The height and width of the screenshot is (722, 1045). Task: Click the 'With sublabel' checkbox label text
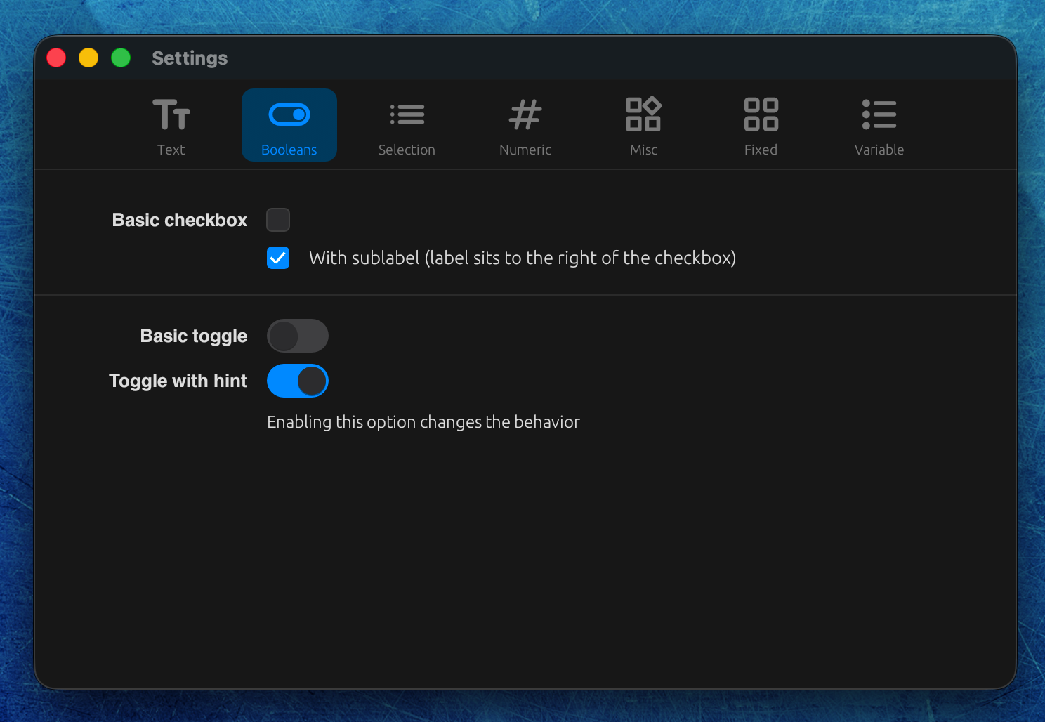coord(522,258)
